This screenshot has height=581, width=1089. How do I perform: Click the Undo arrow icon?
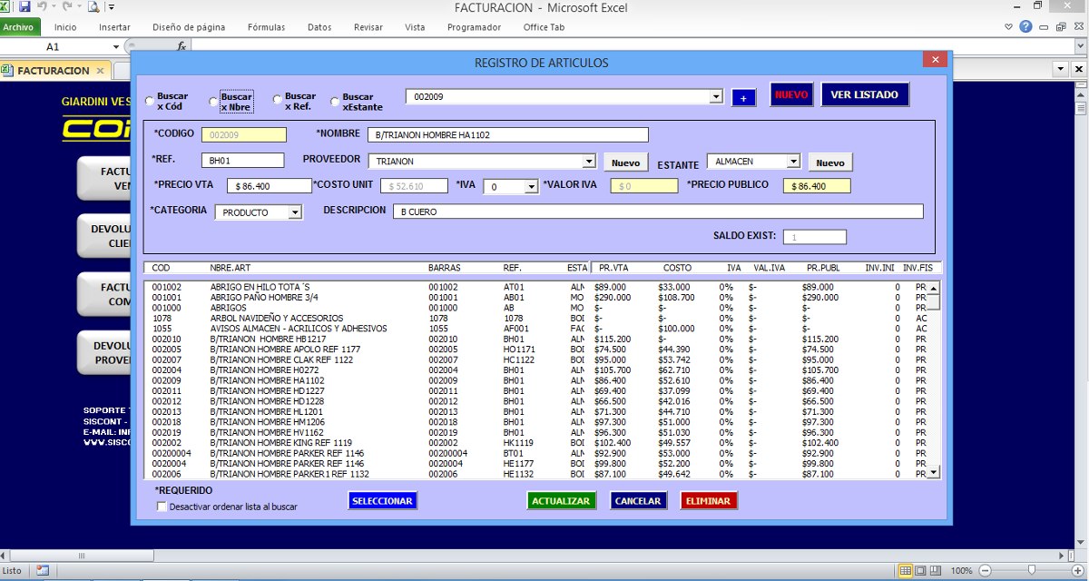(42, 7)
